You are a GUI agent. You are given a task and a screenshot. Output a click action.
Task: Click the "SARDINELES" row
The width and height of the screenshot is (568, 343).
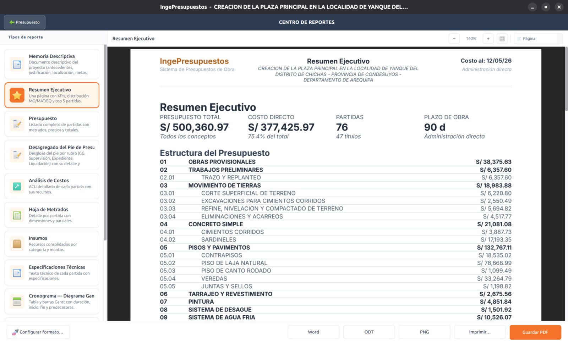[x=336, y=240]
